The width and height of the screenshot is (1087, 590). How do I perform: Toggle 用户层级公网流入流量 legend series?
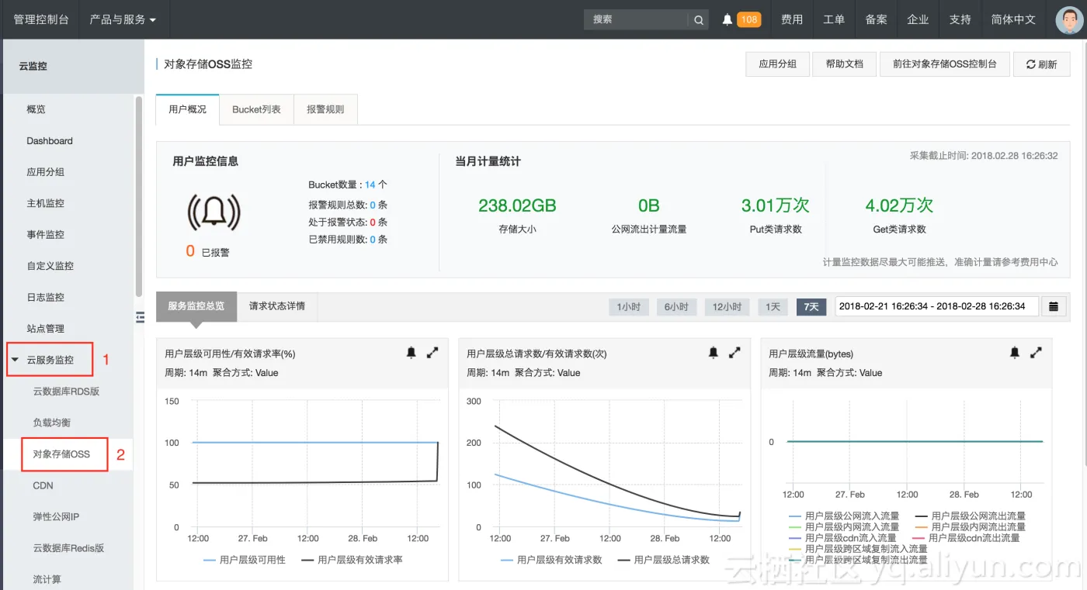[x=844, y=516]
